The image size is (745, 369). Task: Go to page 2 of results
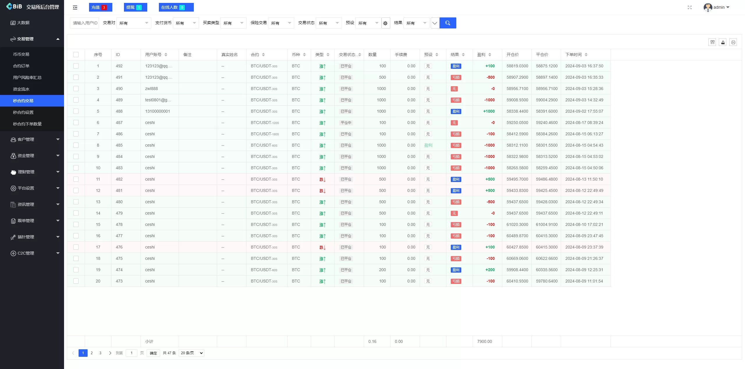92,353
